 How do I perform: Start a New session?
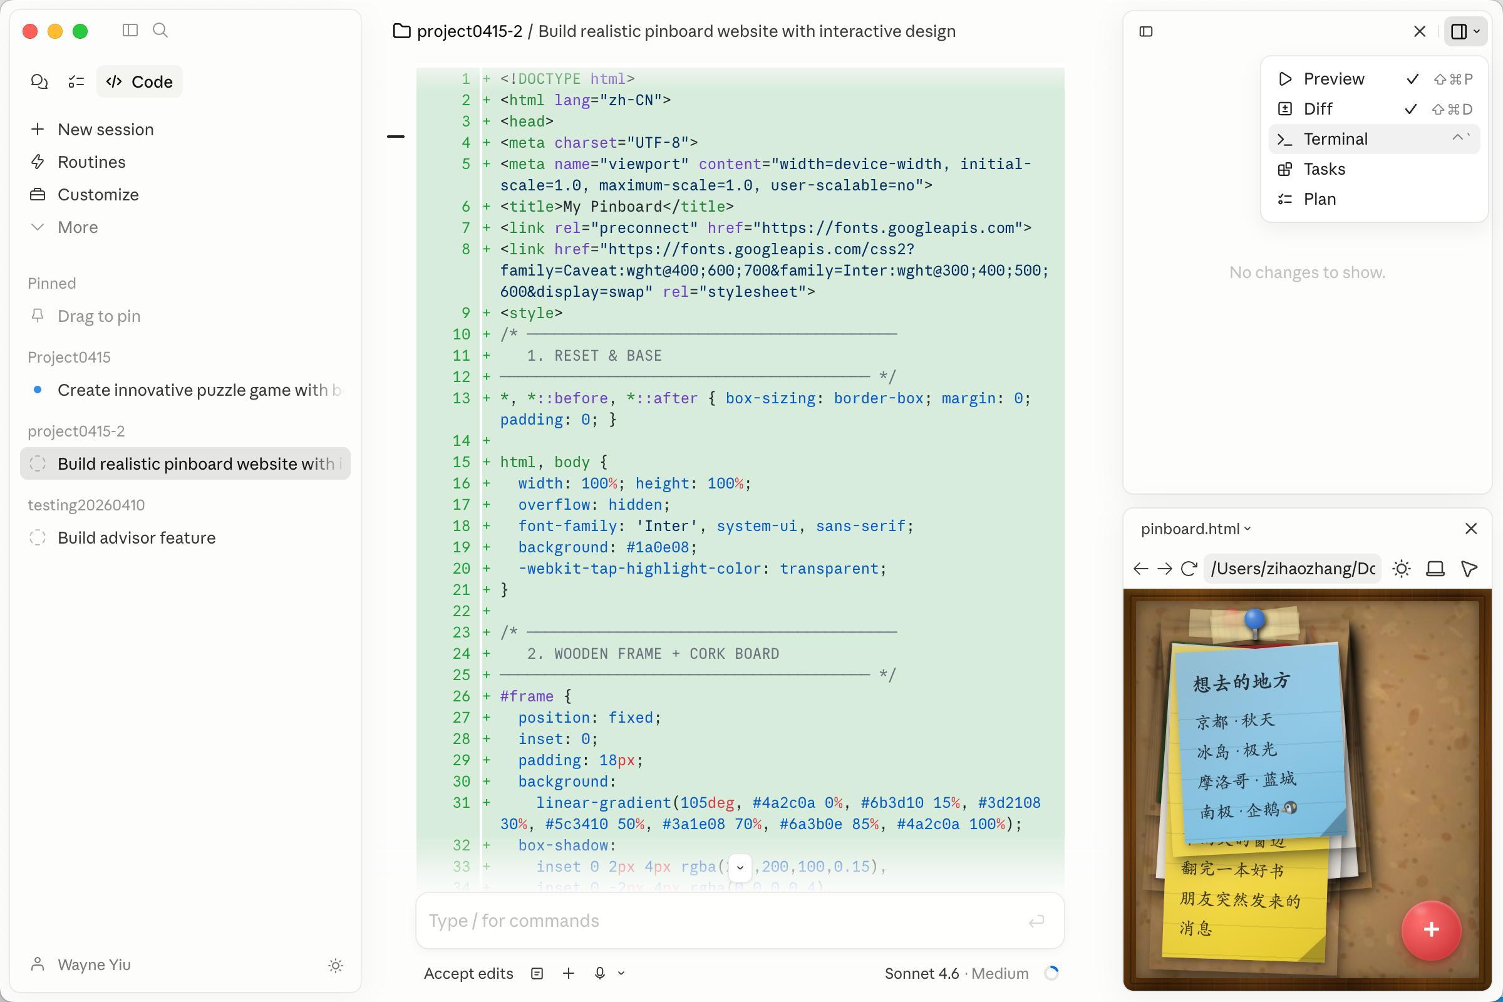[x=105, y=130]
